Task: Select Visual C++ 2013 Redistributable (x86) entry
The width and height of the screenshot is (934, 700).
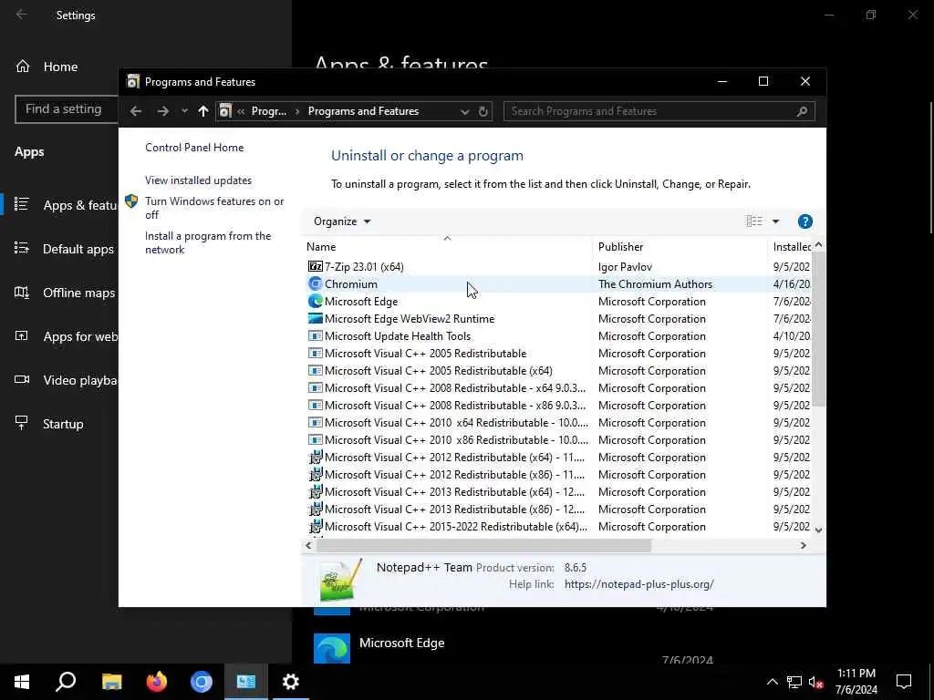Action: tap(454, 509)
